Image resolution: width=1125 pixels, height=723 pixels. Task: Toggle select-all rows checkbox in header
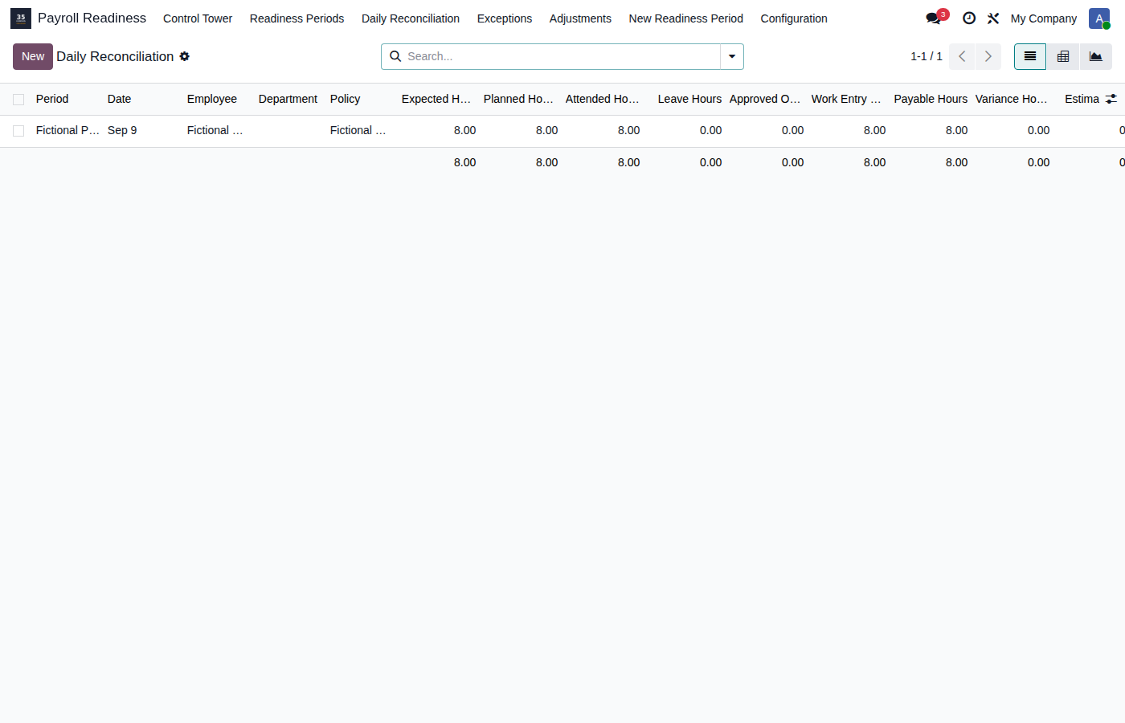click(x=18, y=100)
